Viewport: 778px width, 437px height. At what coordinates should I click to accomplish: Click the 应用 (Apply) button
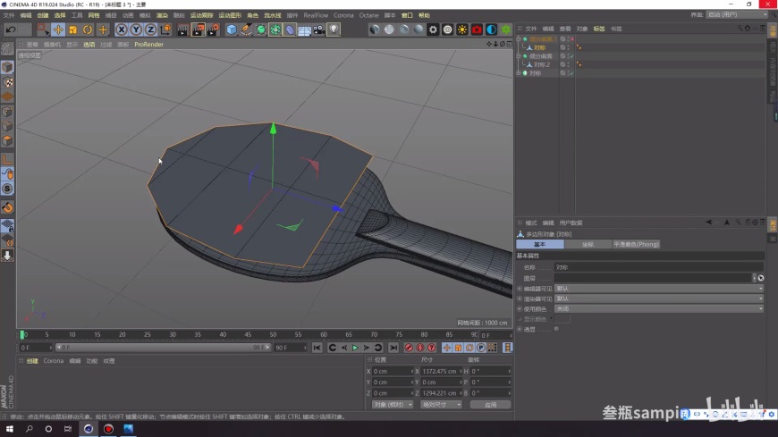pos(490,405)
